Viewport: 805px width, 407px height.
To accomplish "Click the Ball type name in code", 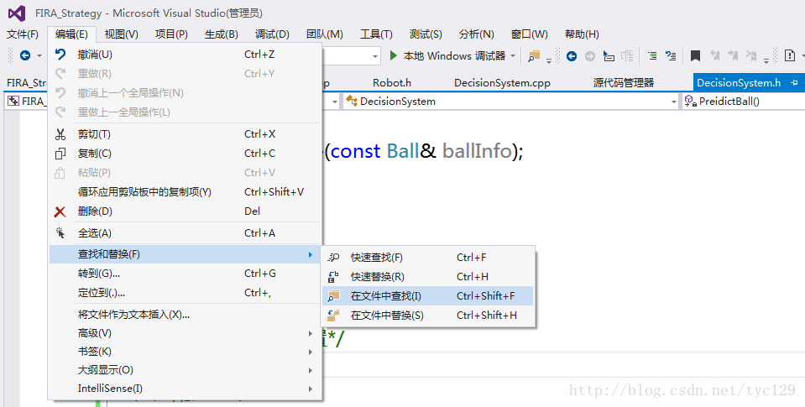I will tap(403, 151).
